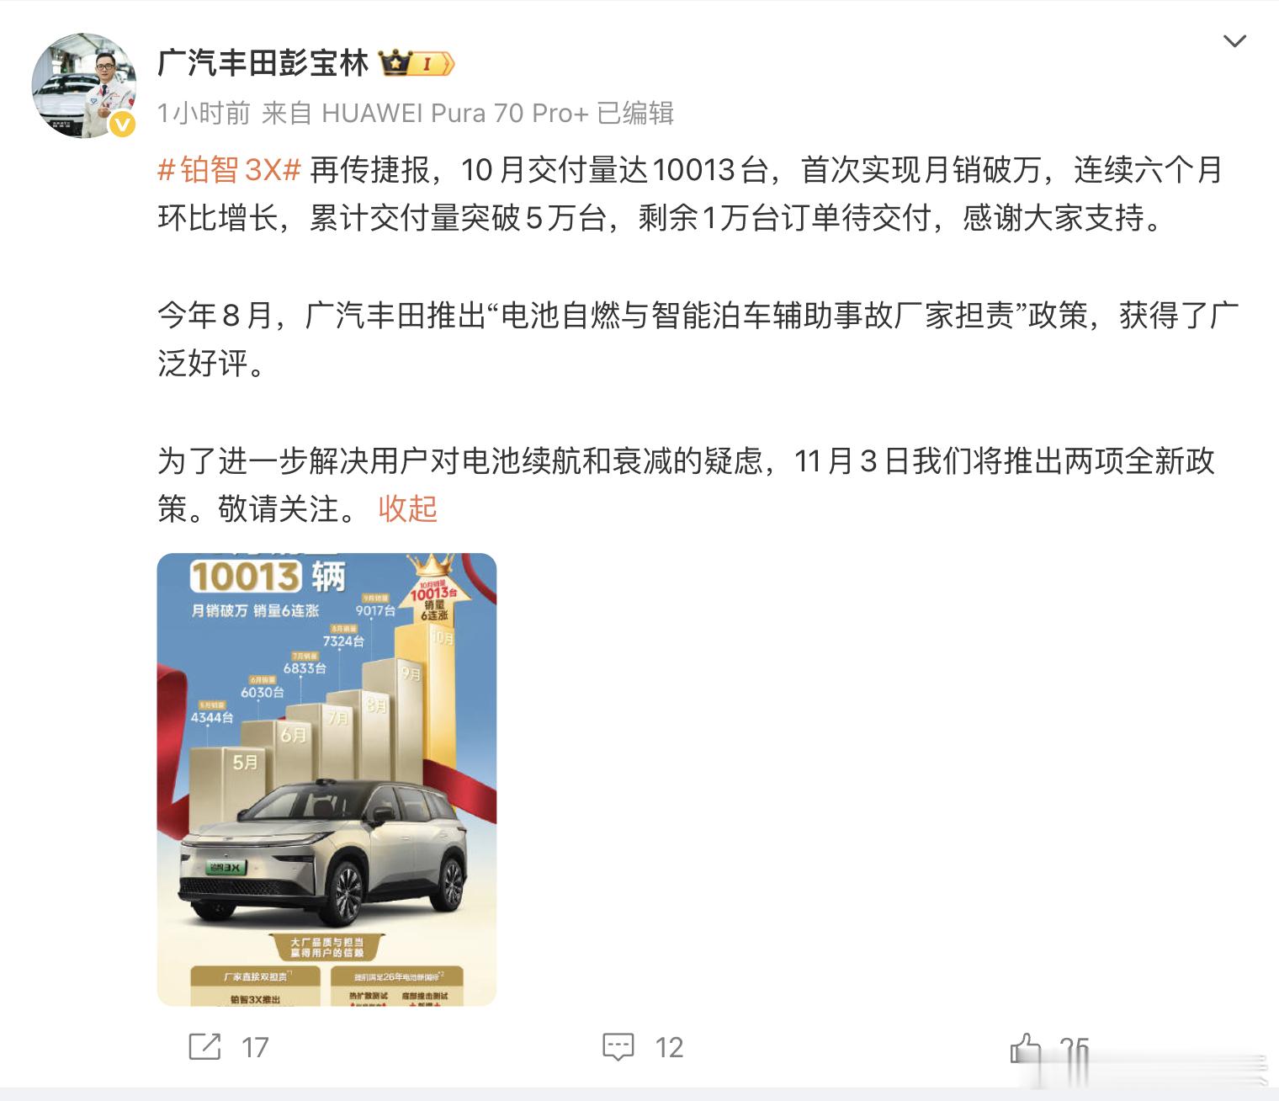Click the 1小时前 timestamp

(x=204, y=113)
